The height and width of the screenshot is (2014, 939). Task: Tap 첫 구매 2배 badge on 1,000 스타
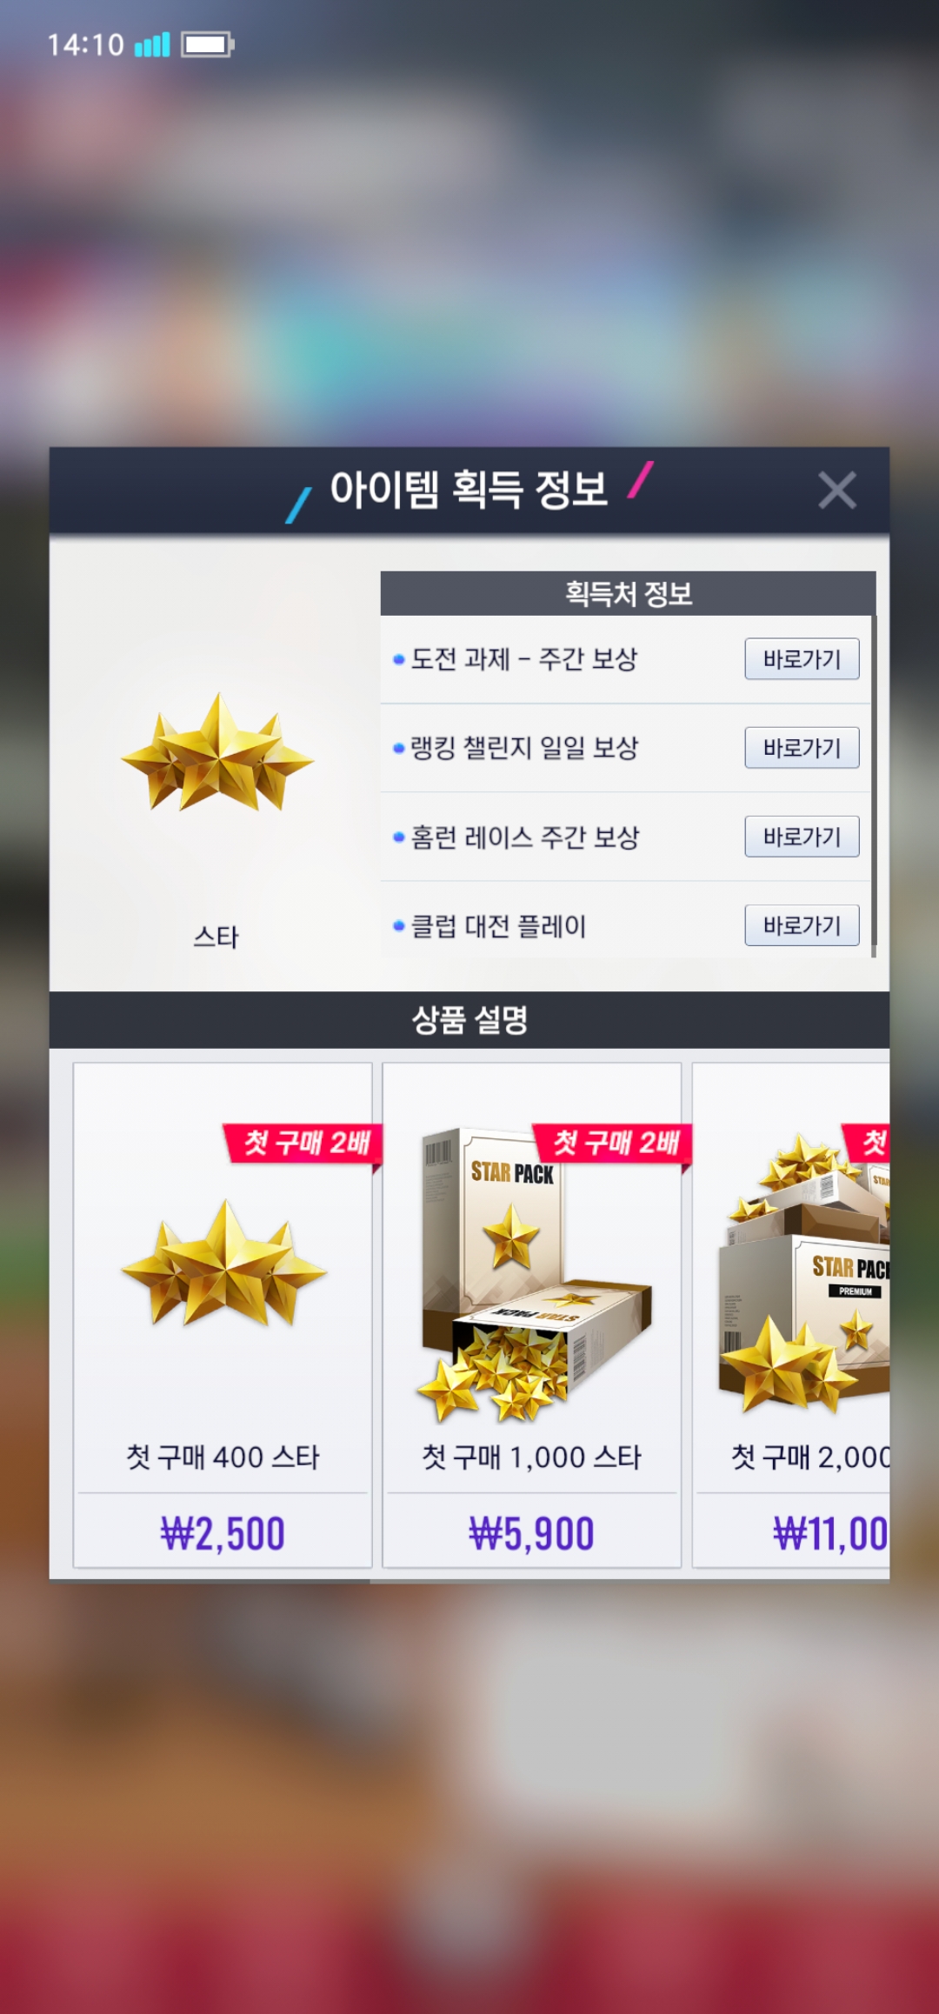(615, 1143)
